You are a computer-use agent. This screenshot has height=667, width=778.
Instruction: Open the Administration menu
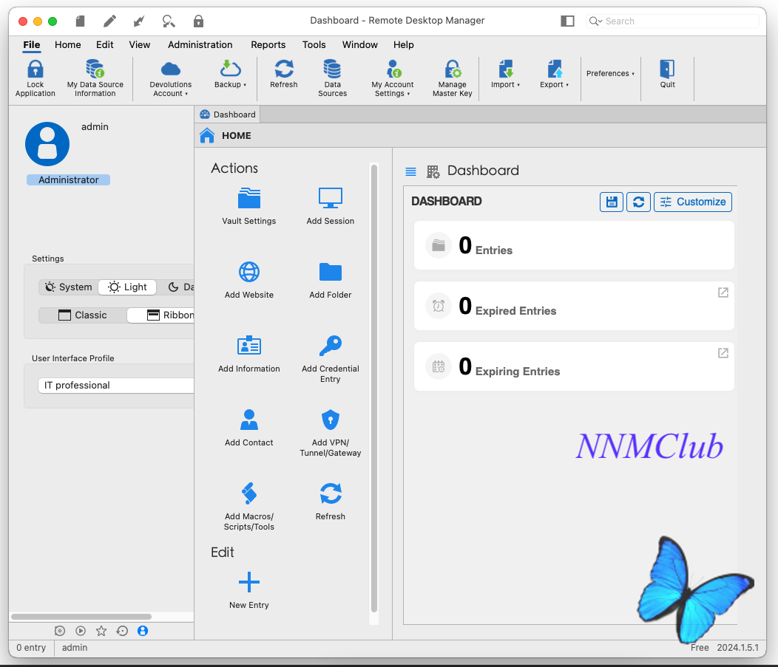point(200,44)
